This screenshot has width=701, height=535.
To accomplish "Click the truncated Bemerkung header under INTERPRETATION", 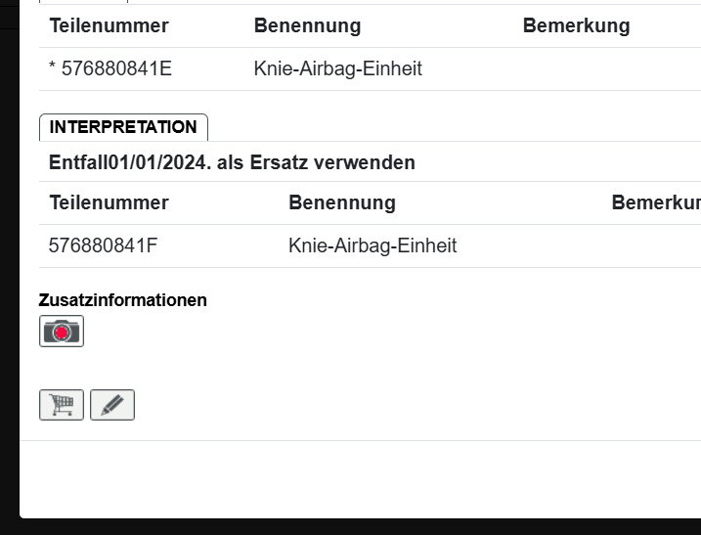I will [655, 202].
